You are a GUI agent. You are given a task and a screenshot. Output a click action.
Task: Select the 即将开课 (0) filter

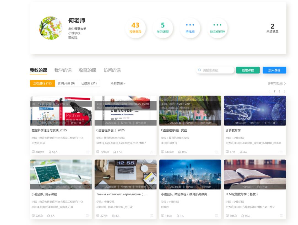click(x=66, y=83)
